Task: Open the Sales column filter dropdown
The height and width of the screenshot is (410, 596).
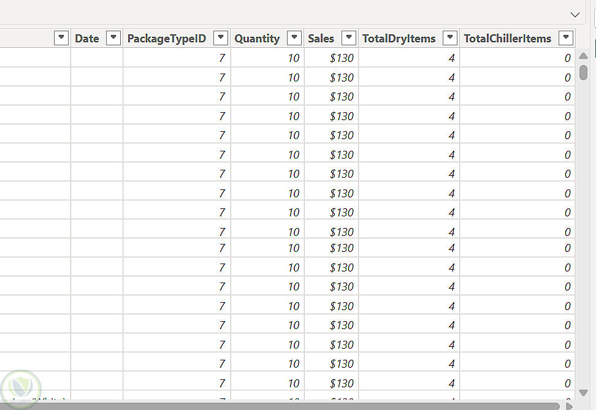Action: pos(349,37)
